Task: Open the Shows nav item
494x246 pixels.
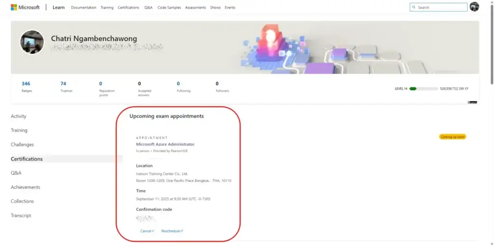Action: pos(215,8)
